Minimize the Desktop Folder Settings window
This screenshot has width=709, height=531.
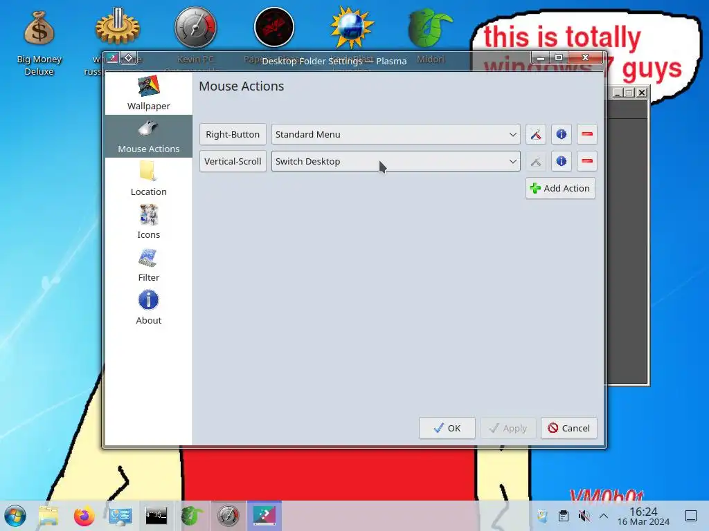(x=540, y=58)
